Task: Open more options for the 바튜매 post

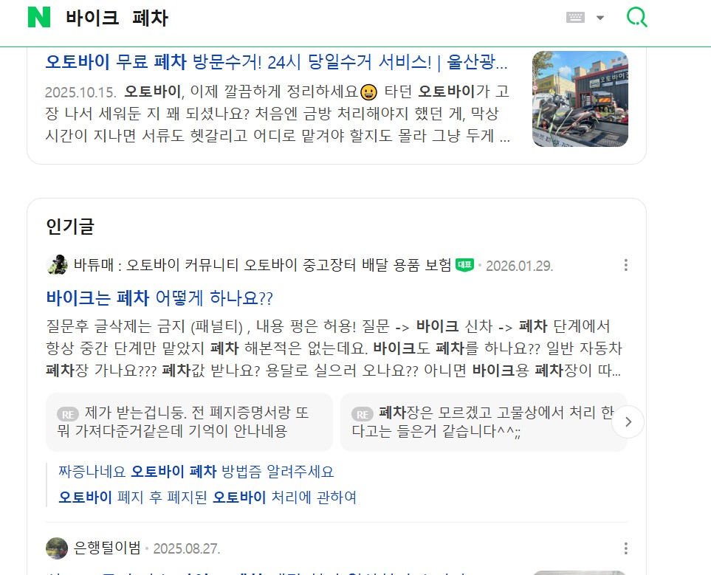Action: pos(626,265)
